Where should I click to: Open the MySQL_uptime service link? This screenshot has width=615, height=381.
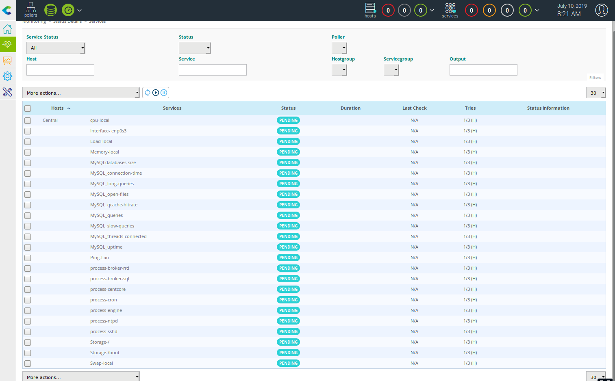(x=106, y=247)
